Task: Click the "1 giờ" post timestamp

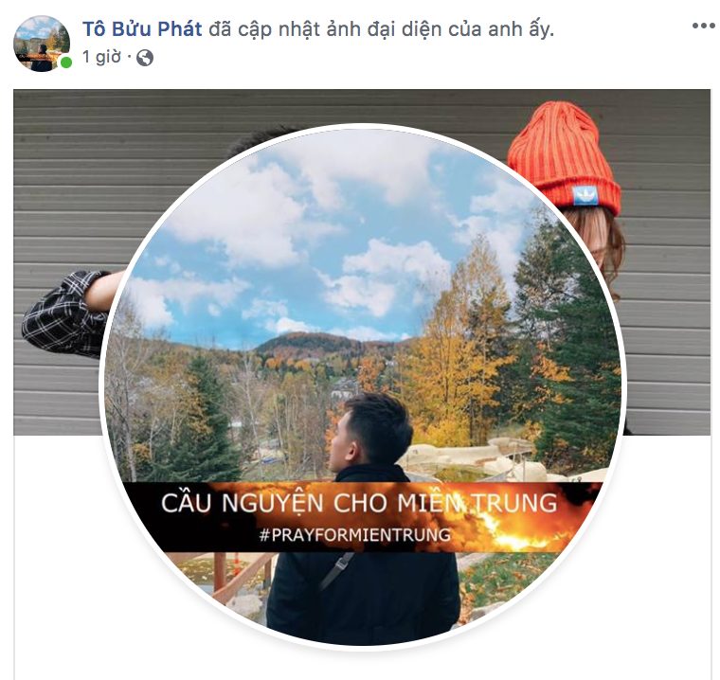Action: [x=101, y=57]
